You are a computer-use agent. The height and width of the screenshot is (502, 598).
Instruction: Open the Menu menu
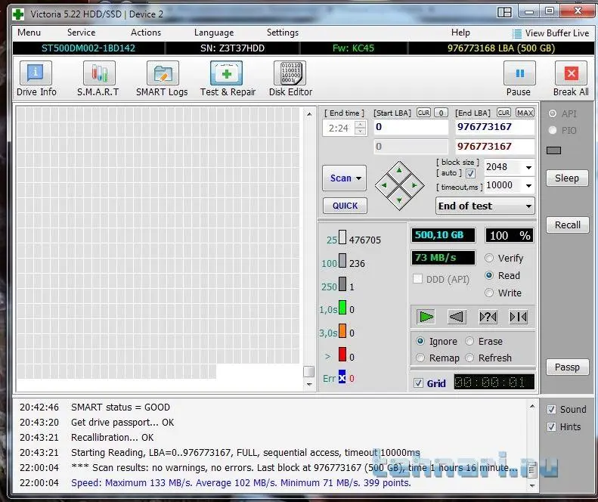click(x=29, y=33)
